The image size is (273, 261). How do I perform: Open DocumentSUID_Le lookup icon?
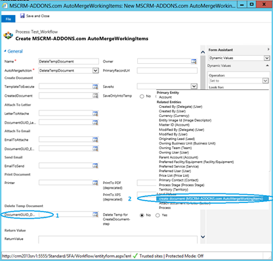95,122
